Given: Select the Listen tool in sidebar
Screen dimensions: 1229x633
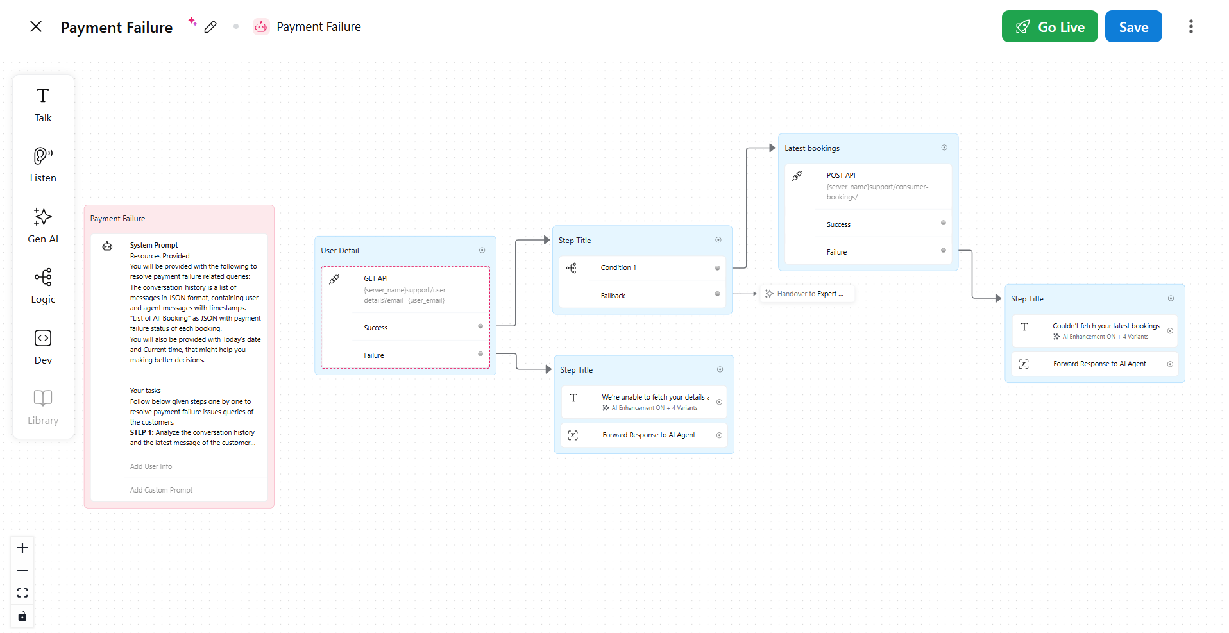Looking at the screenshot, I should click(43, 165).
